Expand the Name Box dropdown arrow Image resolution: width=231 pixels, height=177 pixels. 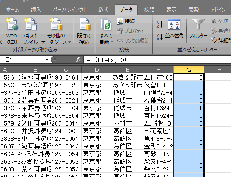point(47,60)
